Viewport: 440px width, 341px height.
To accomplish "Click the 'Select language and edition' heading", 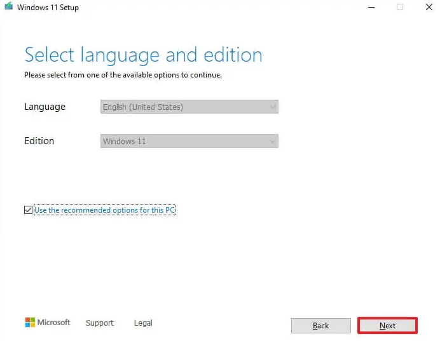I will tap(143, 55).
